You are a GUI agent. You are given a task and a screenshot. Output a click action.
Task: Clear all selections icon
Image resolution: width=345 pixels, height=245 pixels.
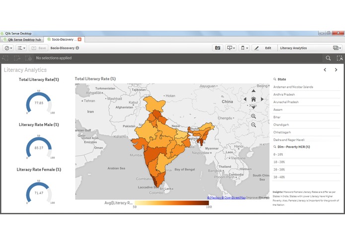point(28,58)
